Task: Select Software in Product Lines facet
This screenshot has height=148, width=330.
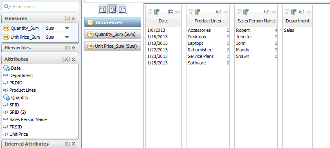Action: tap(197, 63)
